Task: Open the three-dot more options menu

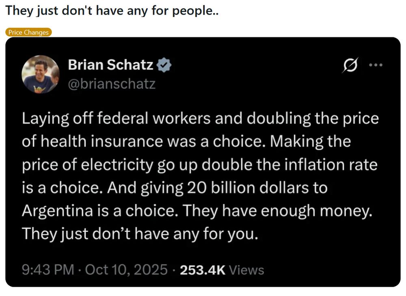Action: [x=376, y=65]
